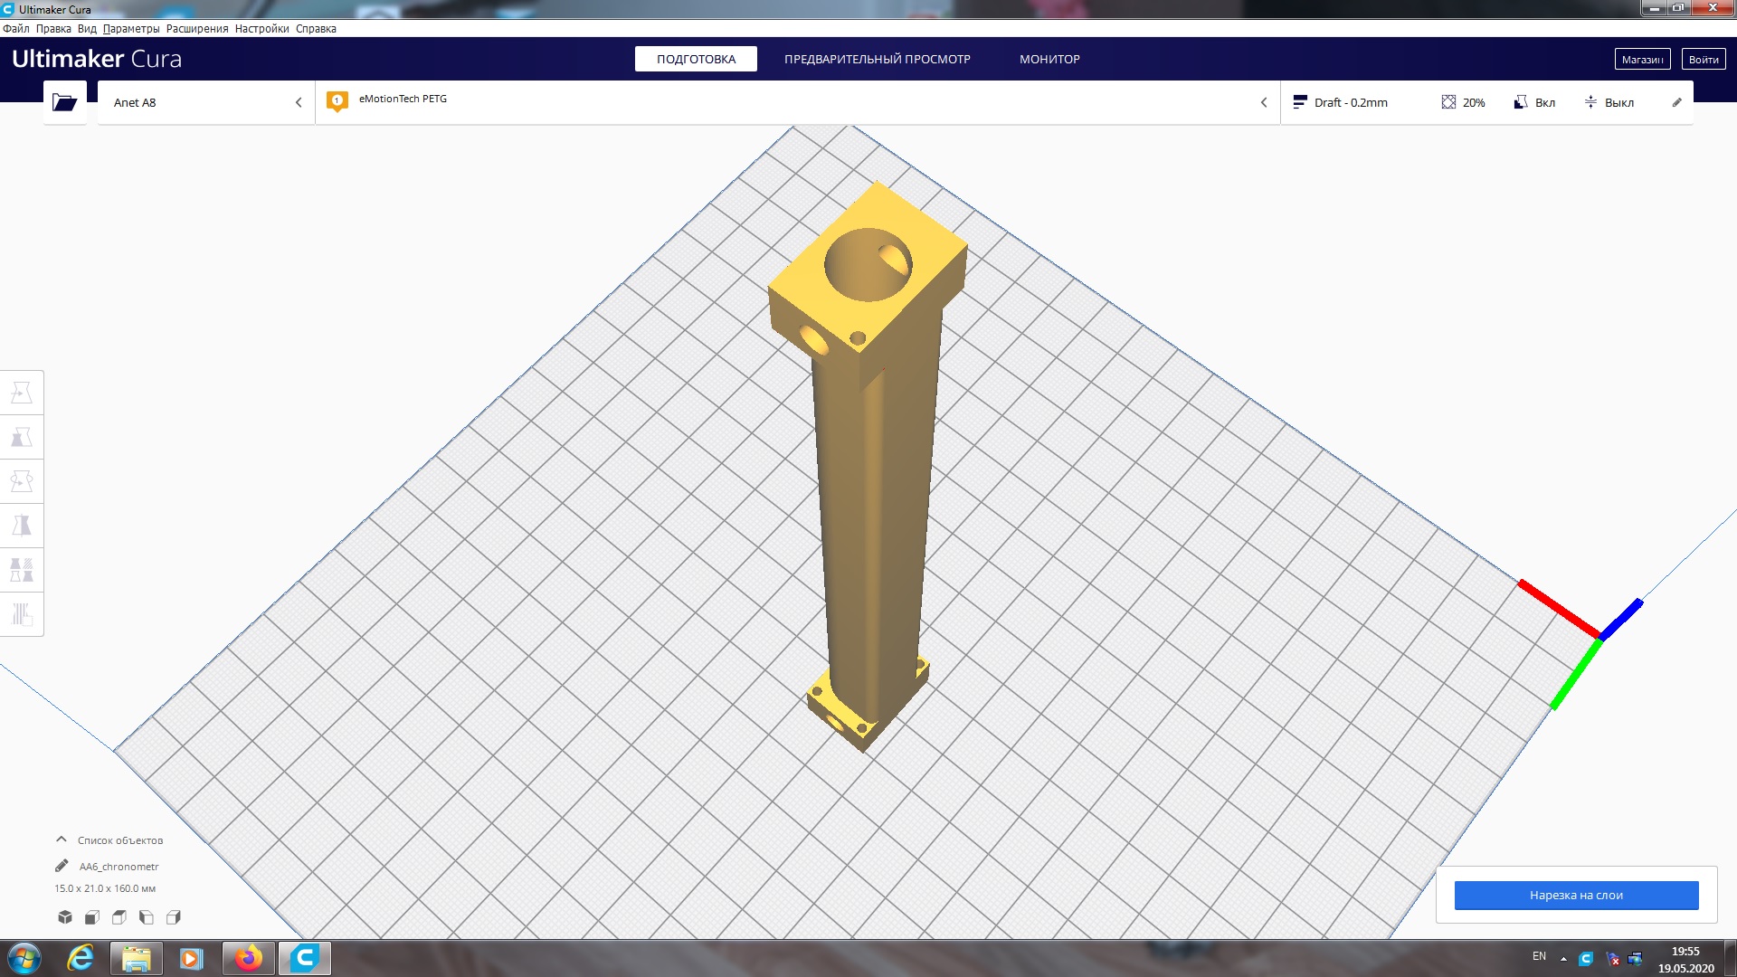Select the Mirror tool

(22, 526)
